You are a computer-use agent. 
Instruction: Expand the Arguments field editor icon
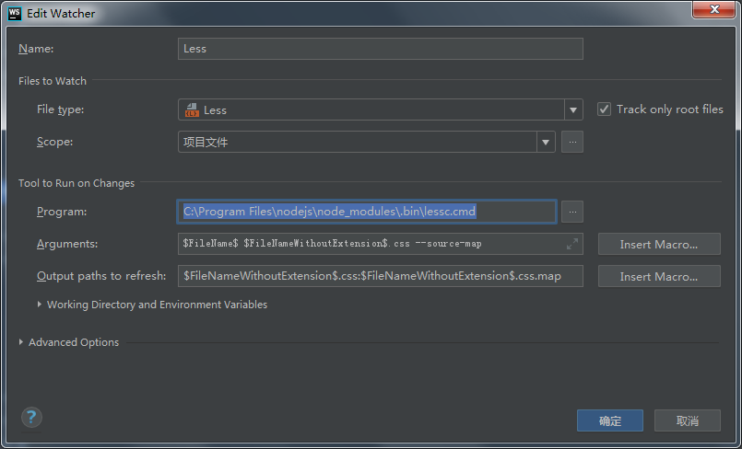click(572, 244)
